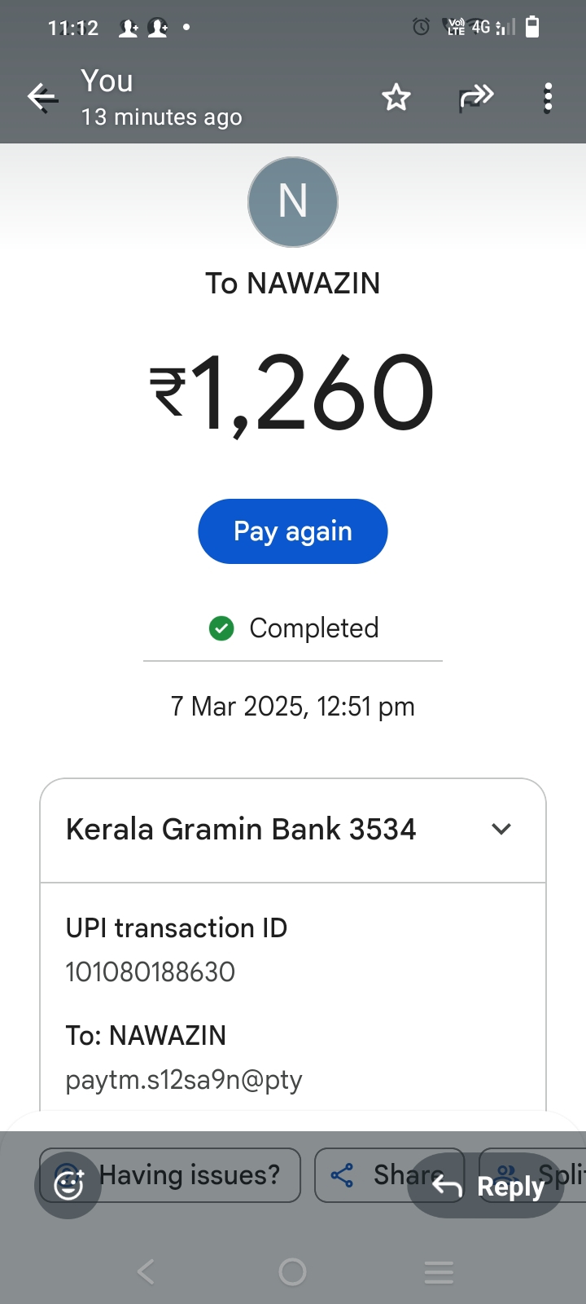Tap the alarm icon in status bar
This screenshot has height=1304, width=586.
421,28
